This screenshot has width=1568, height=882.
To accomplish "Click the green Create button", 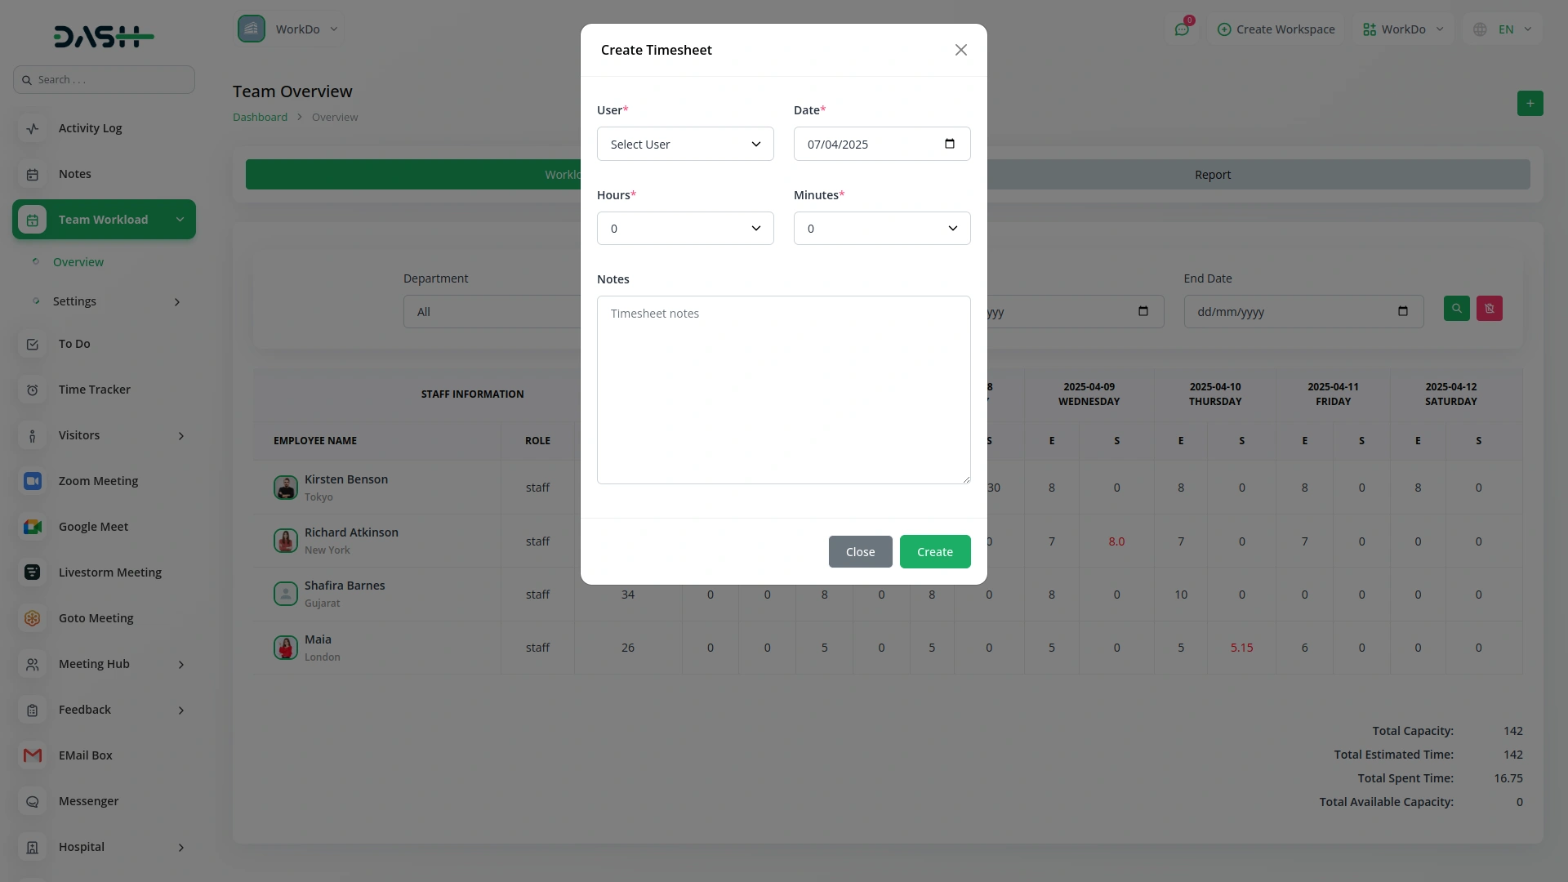I will [934, 552].
